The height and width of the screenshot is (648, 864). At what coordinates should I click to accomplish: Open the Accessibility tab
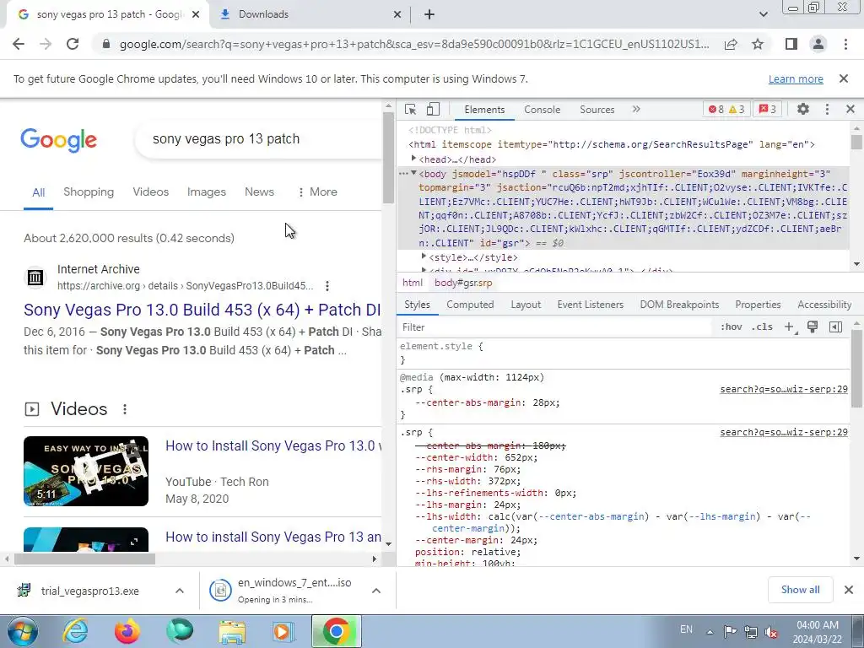[x=823, y=304]
